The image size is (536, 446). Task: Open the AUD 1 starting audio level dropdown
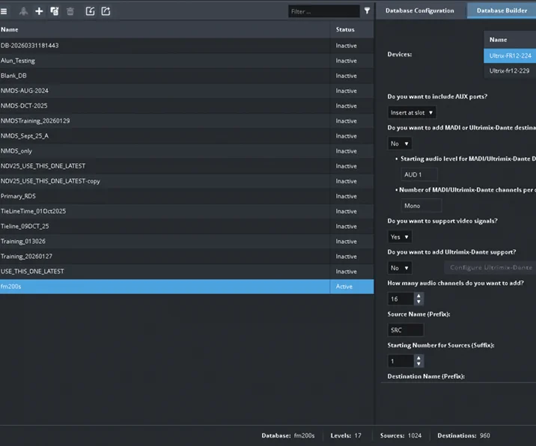[419, 174]
